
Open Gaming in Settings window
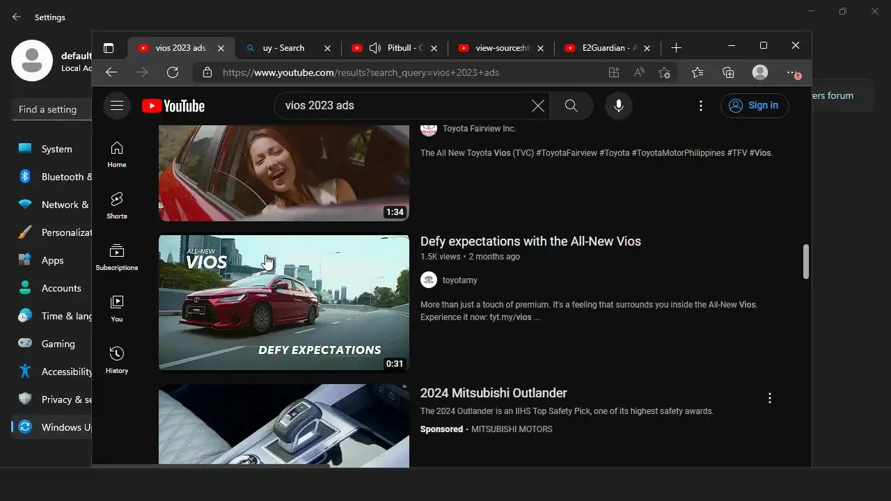coord(52,344)
